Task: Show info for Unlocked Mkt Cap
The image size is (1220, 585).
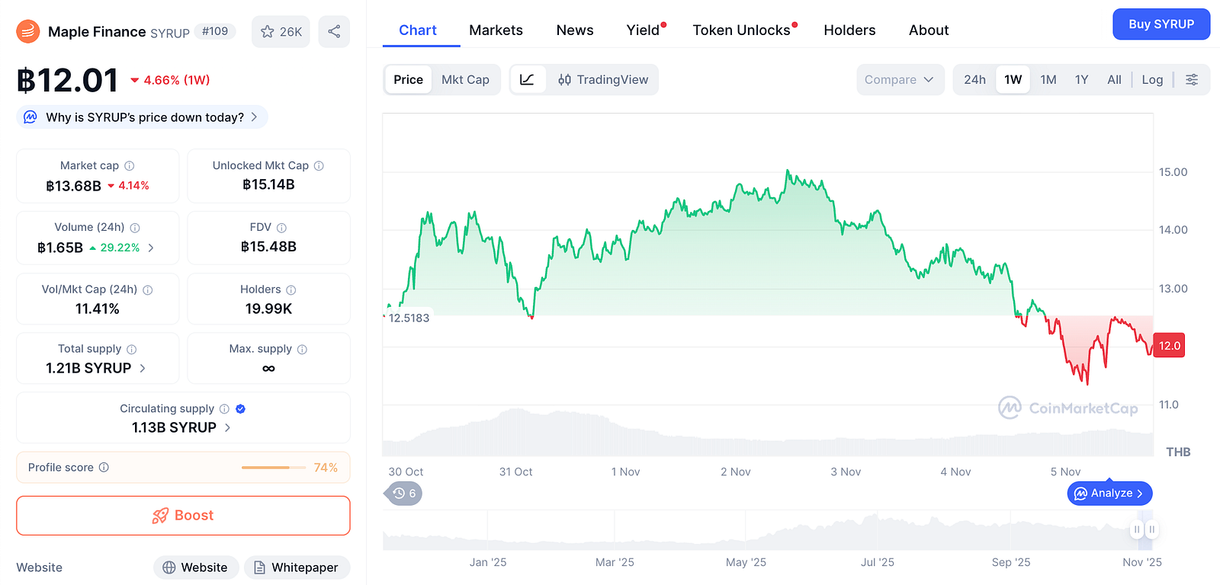Action: (319, 165)
